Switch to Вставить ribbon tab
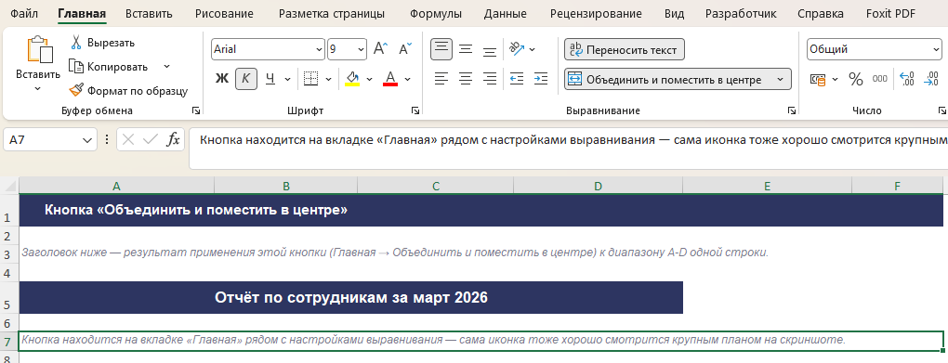The image size is (948, 363). coord(149,13)
